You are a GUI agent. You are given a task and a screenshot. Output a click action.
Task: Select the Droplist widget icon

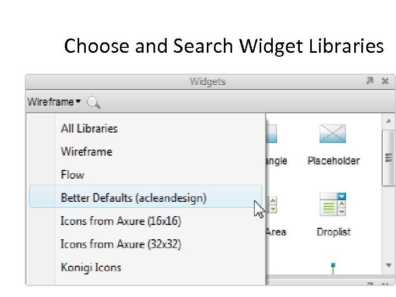[x=333, y=204]
